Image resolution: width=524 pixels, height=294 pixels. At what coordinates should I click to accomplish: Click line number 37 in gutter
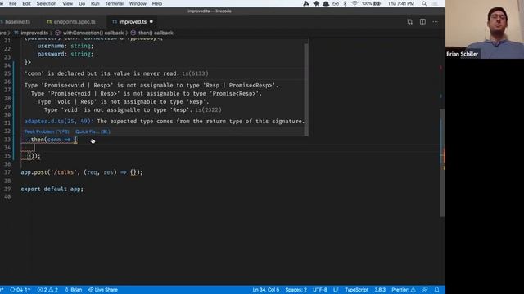7,172
